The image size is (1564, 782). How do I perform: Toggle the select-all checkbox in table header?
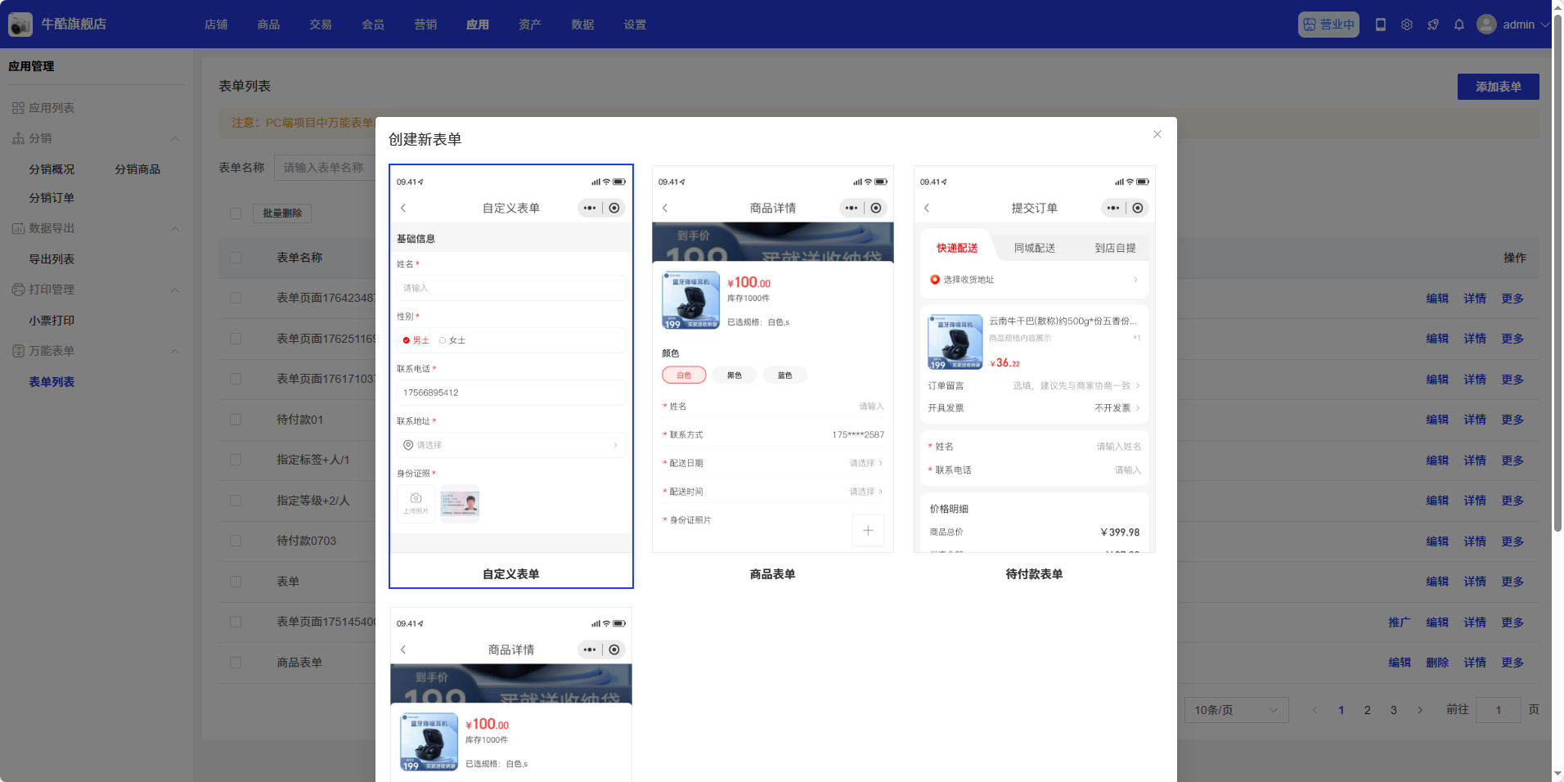click(x=236, y=258)
